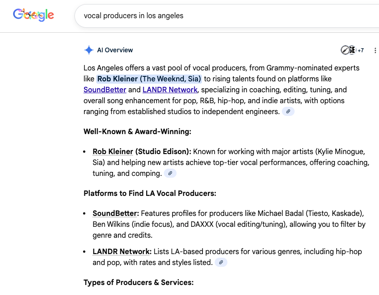Click the text 'DAXXX (vocal editing/tuning)'
This screenshot has width=379, height=295.
tap(238, 225)
